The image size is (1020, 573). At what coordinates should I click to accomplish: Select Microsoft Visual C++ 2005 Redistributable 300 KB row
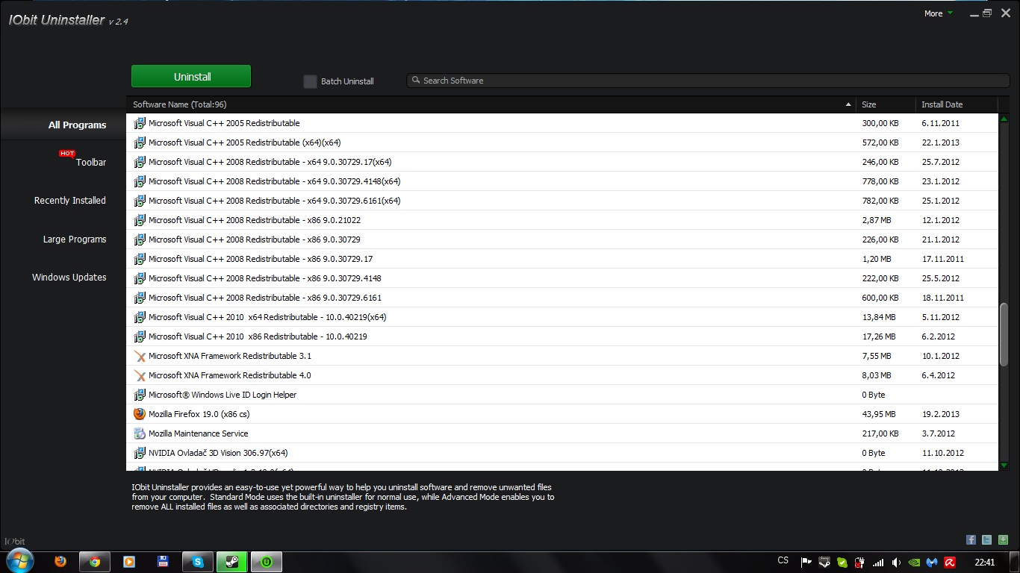click(x=562, y=123)
